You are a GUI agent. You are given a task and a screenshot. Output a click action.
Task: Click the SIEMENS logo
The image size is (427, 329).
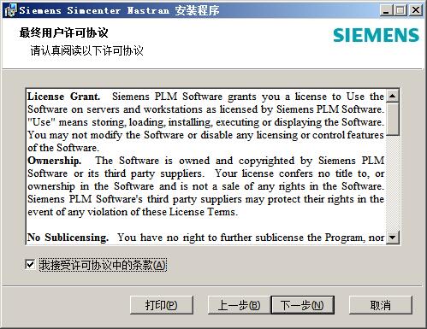[376, 35]
